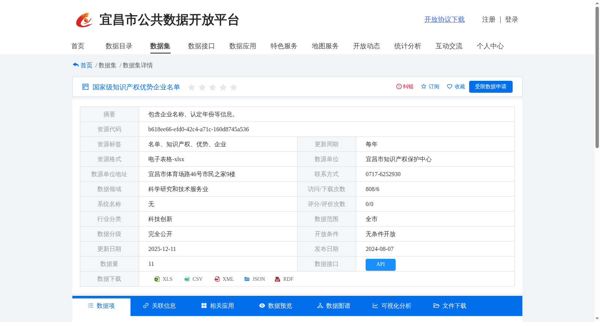600x322 pixels.
Task: Select the resource code b618ee66-efd0 text
Action: pyautogui.click(x=198, y=129)
